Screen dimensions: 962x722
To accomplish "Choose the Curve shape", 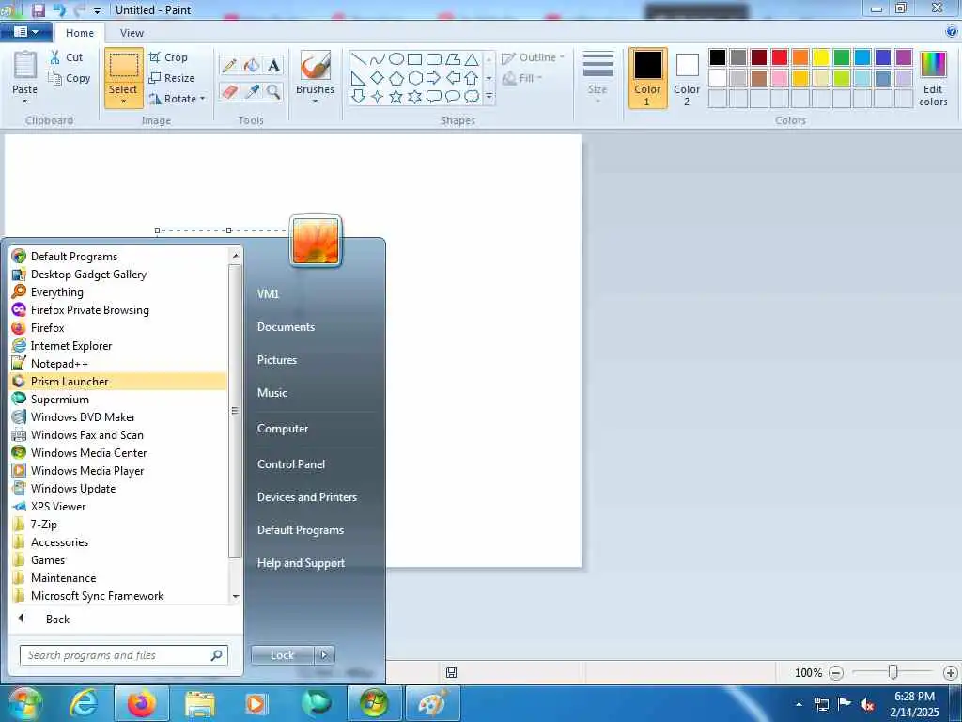I will [x=378, y=59].
